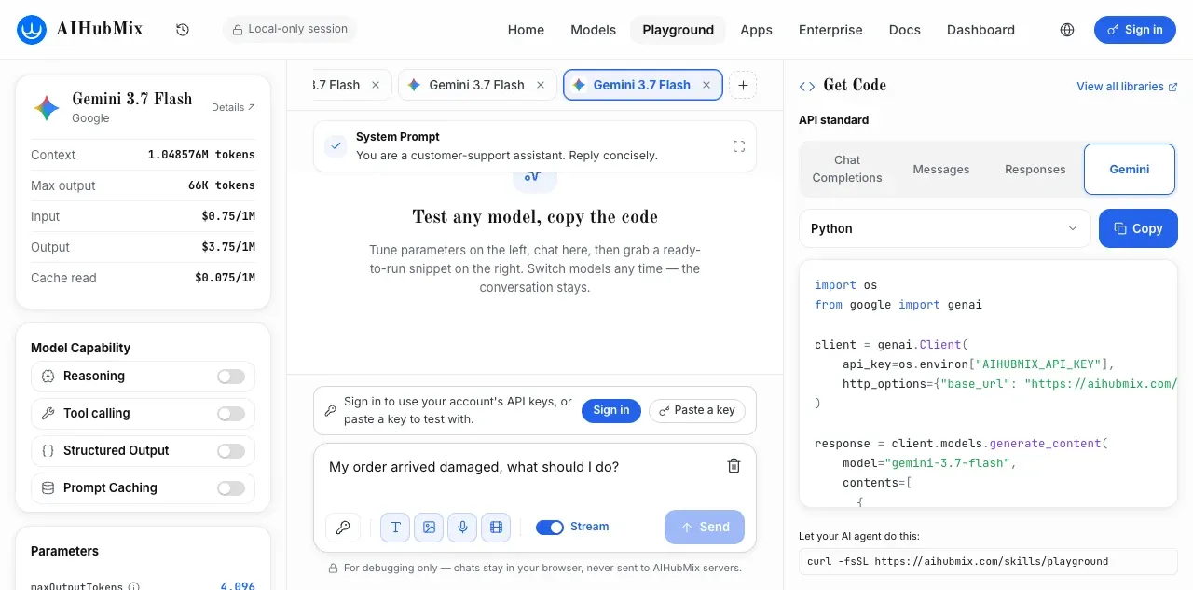Screen dimensions: 1193x590
Task: Click the Cache read price $0.075/1M
Action: tap(225, 278)
